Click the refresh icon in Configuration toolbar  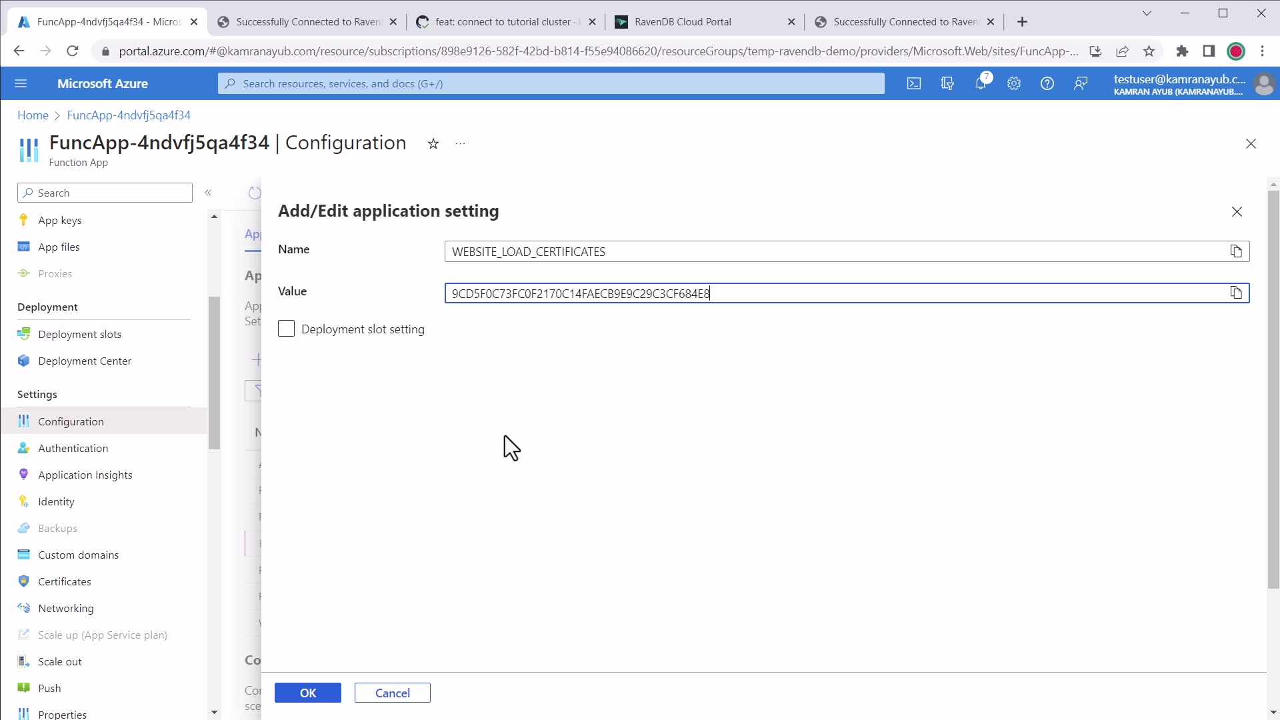click(x=255, y=193)
